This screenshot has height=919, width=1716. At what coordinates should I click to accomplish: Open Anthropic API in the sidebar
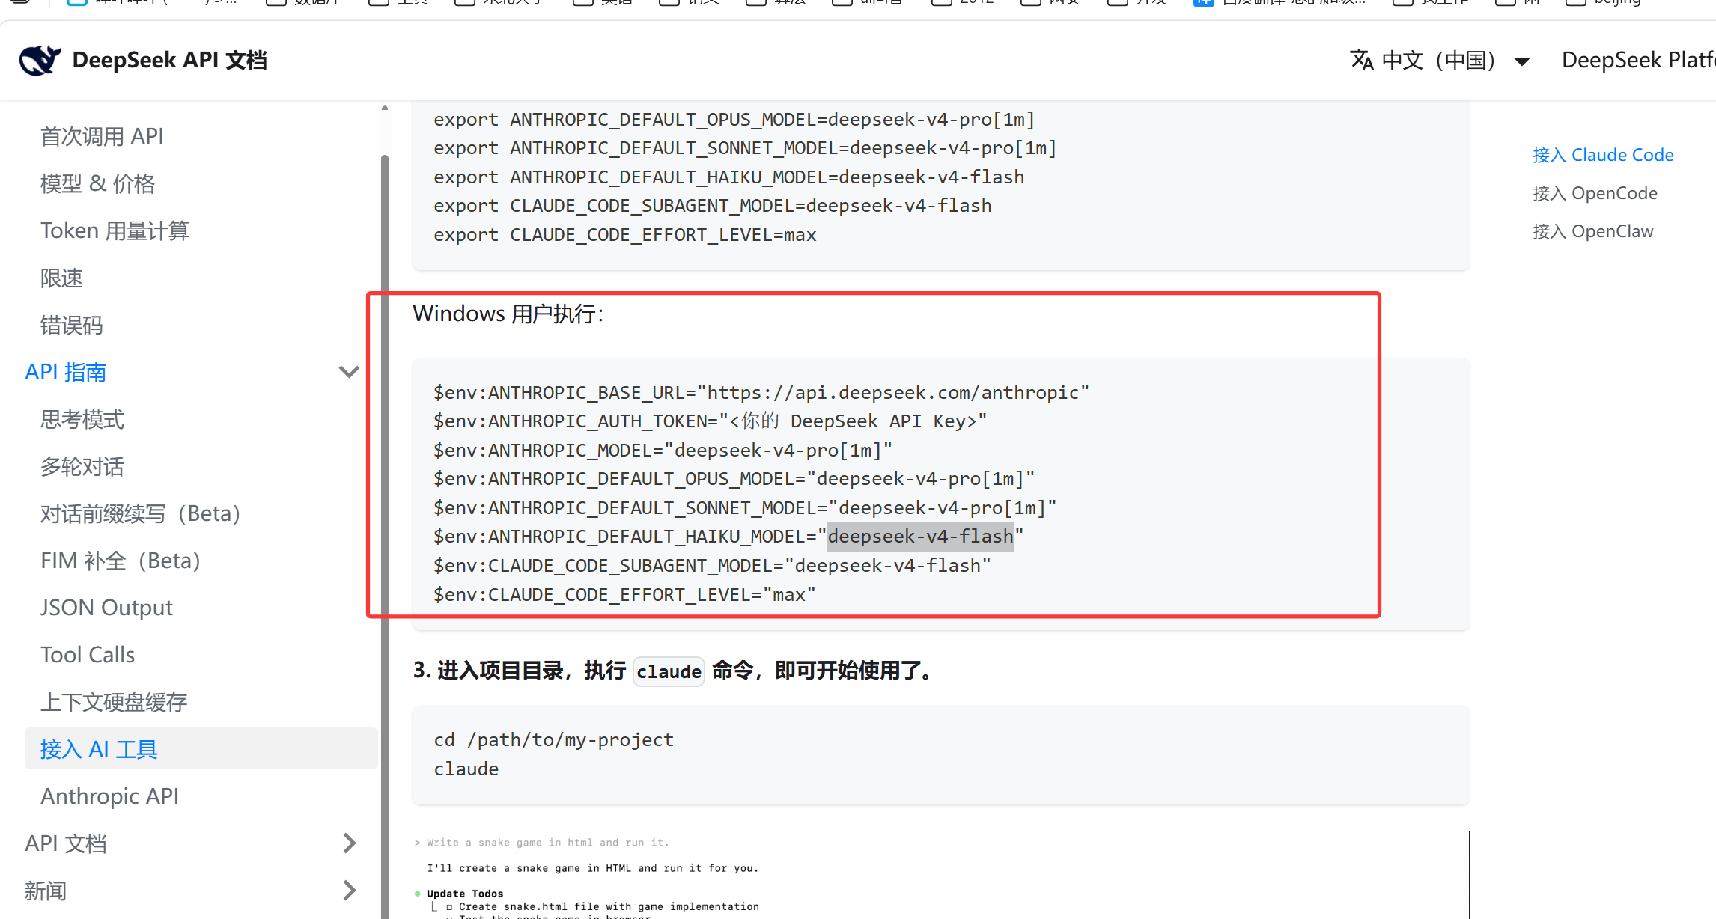109,796
